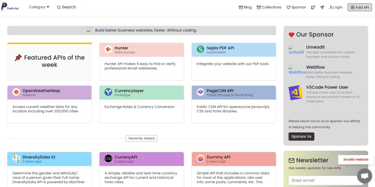Image resolution: width=375 pixels, height=187 pixels.
Task: Click the red heart icon by Our Sponsor
Action: tap(291, 35)
